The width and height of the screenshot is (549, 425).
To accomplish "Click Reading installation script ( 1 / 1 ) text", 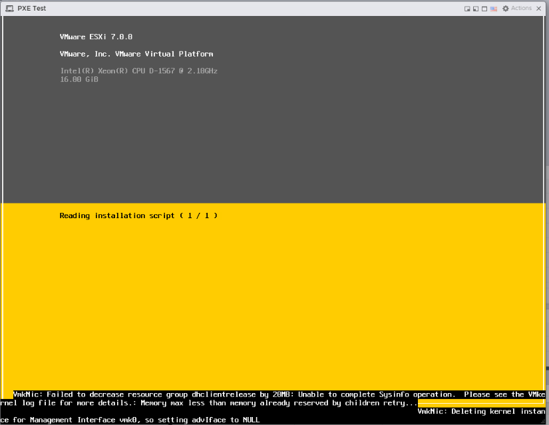I will [138, 215].
